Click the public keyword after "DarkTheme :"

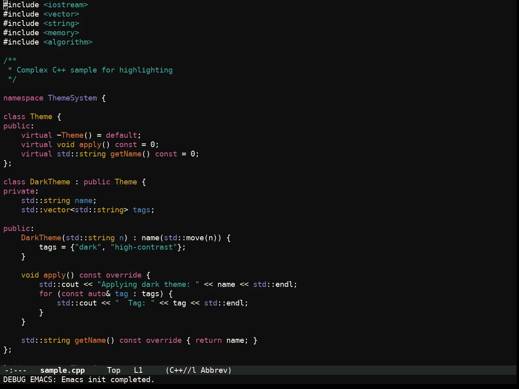(97, 182)
